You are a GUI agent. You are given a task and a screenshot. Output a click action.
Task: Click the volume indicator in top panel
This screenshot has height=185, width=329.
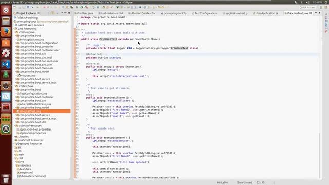pos(308,2)
